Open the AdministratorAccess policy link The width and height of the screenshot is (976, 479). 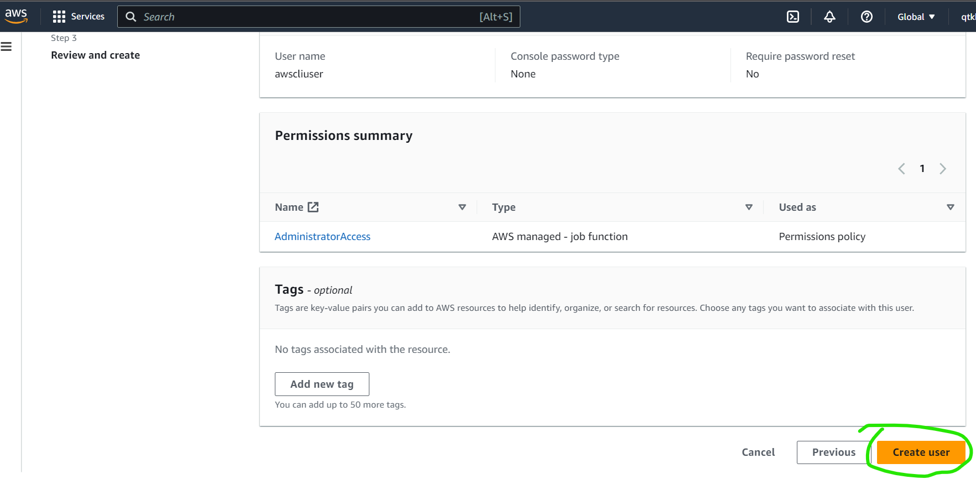322,236
